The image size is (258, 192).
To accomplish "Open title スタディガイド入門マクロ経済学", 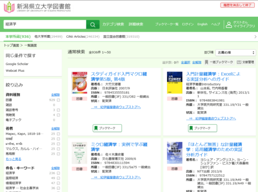I will (119, 77).
